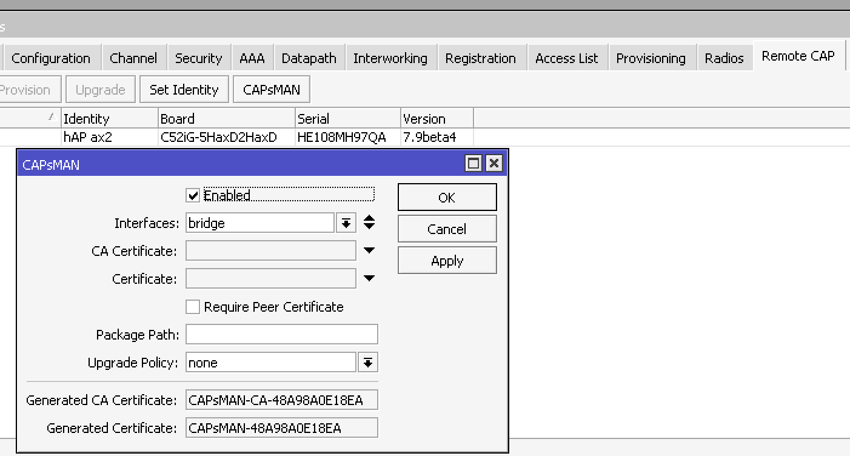This screenshot has width=850, height=456.
Task: Click the CAPsMAN toolbar button
Action: (x=272, y=90)
